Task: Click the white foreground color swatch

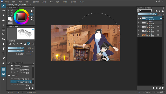Action: pyautogui.click(x=9, y=18)
